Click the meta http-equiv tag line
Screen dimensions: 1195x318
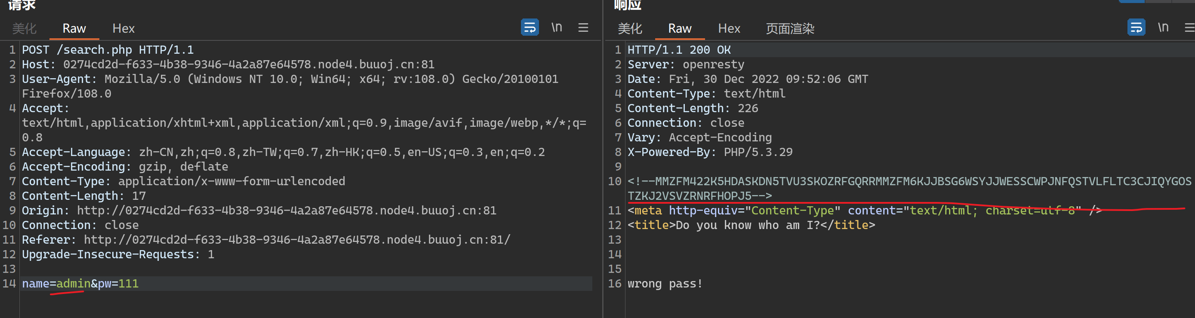click(865, 211)
